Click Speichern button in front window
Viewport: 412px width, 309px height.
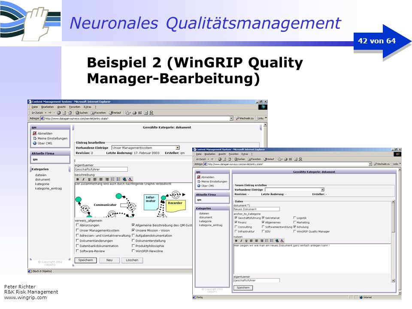pos(243,288)
